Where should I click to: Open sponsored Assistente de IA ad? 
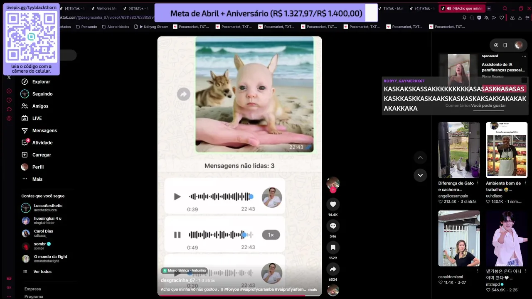pos(503,67)
